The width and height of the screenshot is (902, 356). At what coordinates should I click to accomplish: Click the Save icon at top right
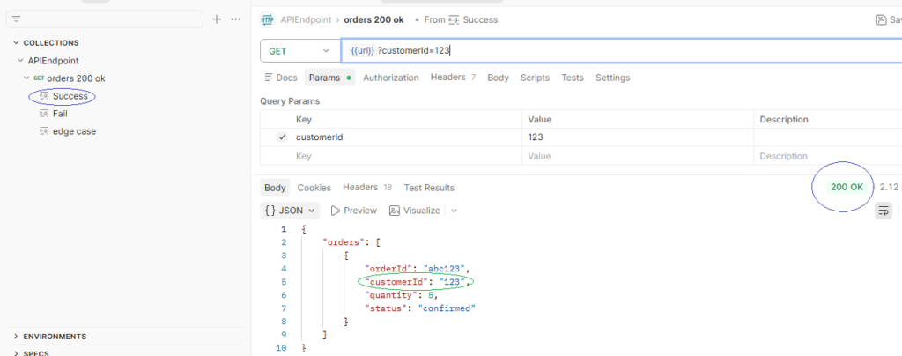click(881, 19)
